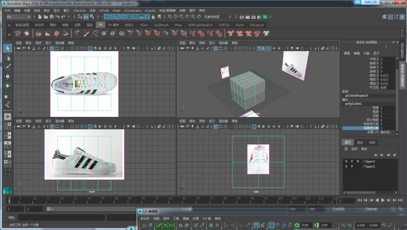This screenshot has width=407, height=230.
Task: Open the 创建 UV value dropdown
Action: (x=388, y=132)
